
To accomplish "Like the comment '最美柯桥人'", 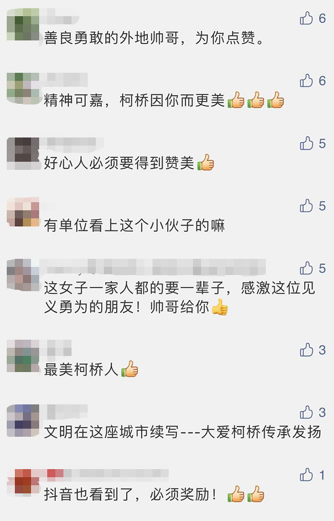I will pyautogui.click(x=306, y=350).
